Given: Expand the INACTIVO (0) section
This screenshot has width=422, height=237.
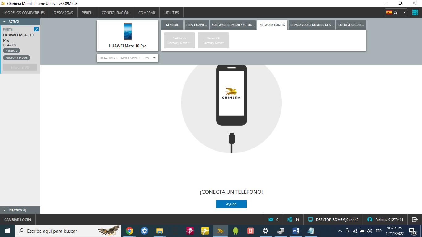Looking at the screenshot, I should [x=5, y=210].
